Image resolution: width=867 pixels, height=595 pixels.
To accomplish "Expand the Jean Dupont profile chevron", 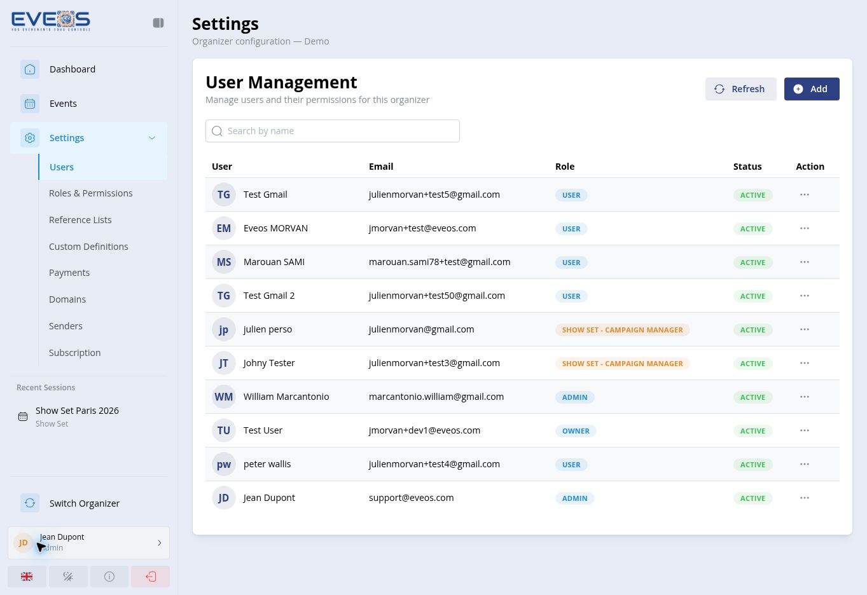I will (159, 543).
